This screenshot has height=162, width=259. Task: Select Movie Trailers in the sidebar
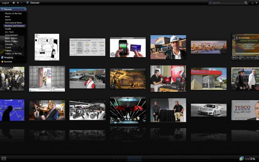(x=11, y=41)
